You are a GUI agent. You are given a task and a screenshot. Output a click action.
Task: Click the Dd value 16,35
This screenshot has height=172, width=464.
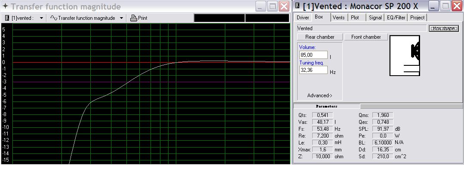point(383,150)
